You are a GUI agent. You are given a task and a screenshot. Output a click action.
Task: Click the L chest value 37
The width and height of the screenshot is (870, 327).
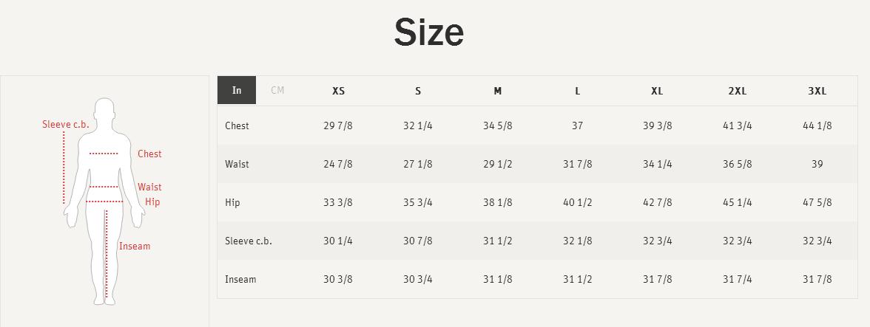tap(578, 125)
